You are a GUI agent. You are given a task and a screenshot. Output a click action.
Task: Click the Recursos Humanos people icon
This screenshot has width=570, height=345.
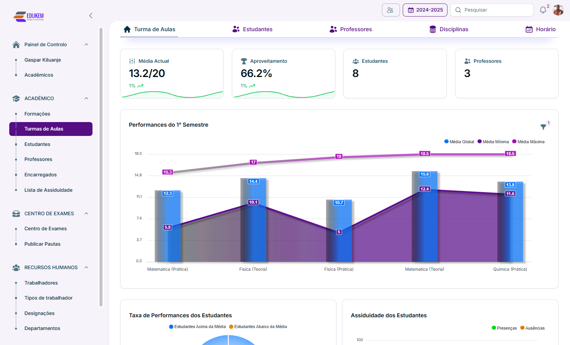click(16, 268)
